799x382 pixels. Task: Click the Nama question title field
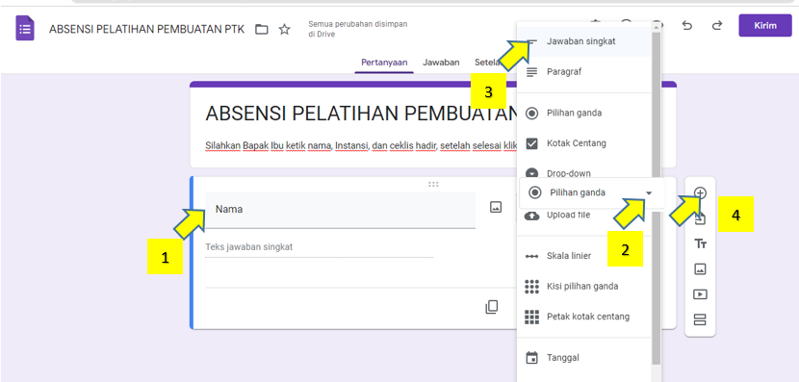click(341, 210)
